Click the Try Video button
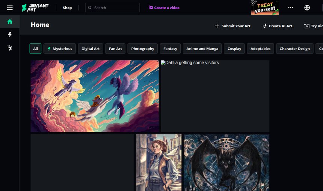The height and width of the screenshot is (191, 323). (313, 26)
